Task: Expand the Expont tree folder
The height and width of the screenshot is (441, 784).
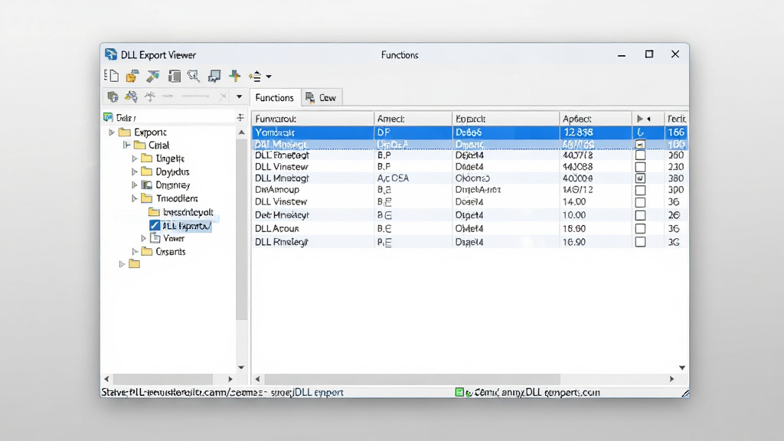Action: tap(112, 132)
